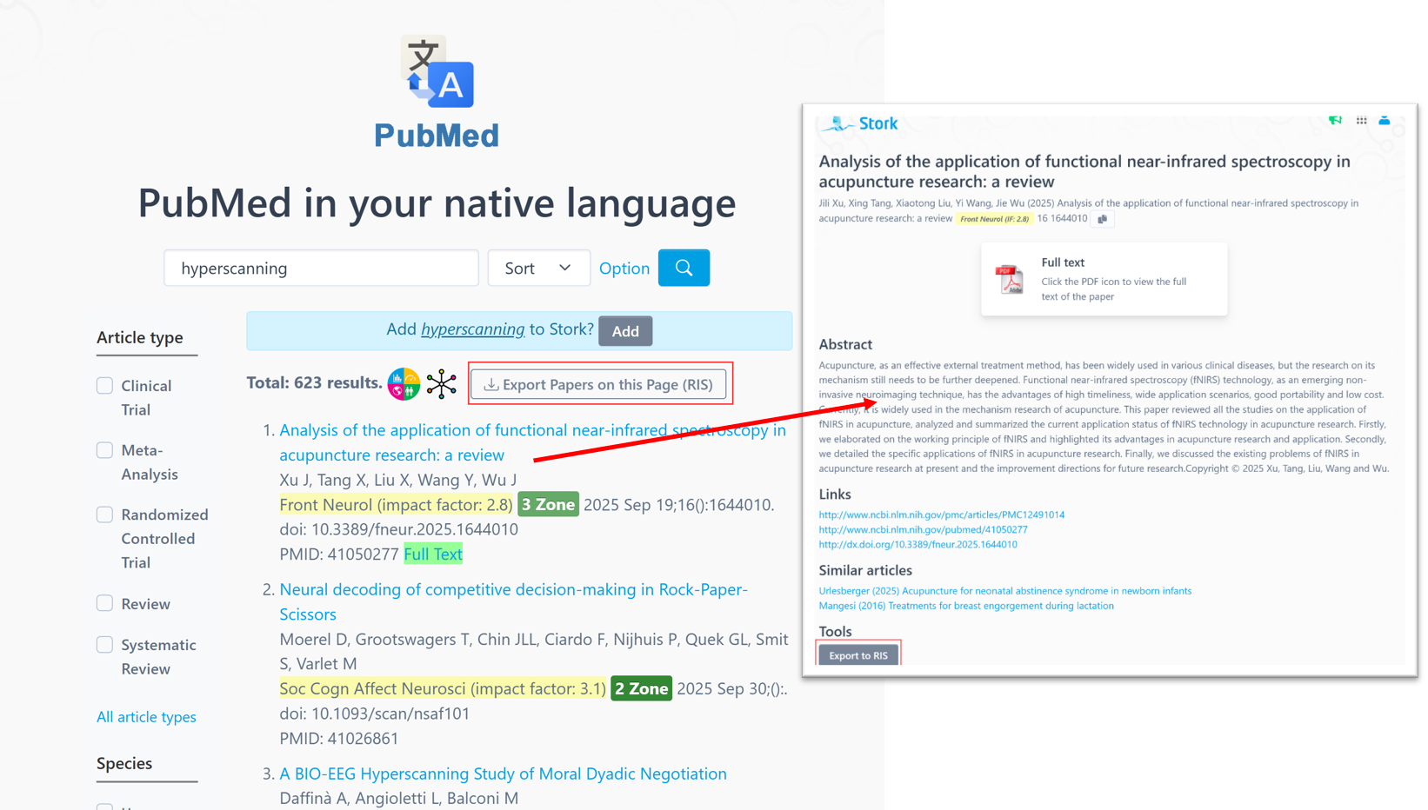Viewport: 1428px width, 810px height.
Task: Tick the Systematic Review checkbox
Action: click(x=105, y=645)
